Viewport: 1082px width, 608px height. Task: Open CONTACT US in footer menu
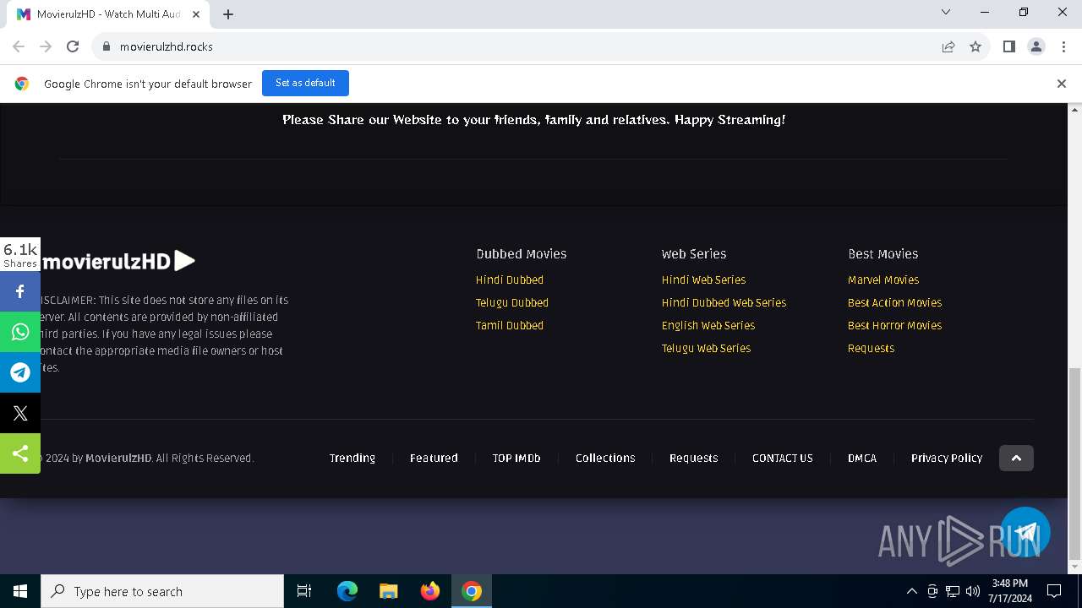783,458
